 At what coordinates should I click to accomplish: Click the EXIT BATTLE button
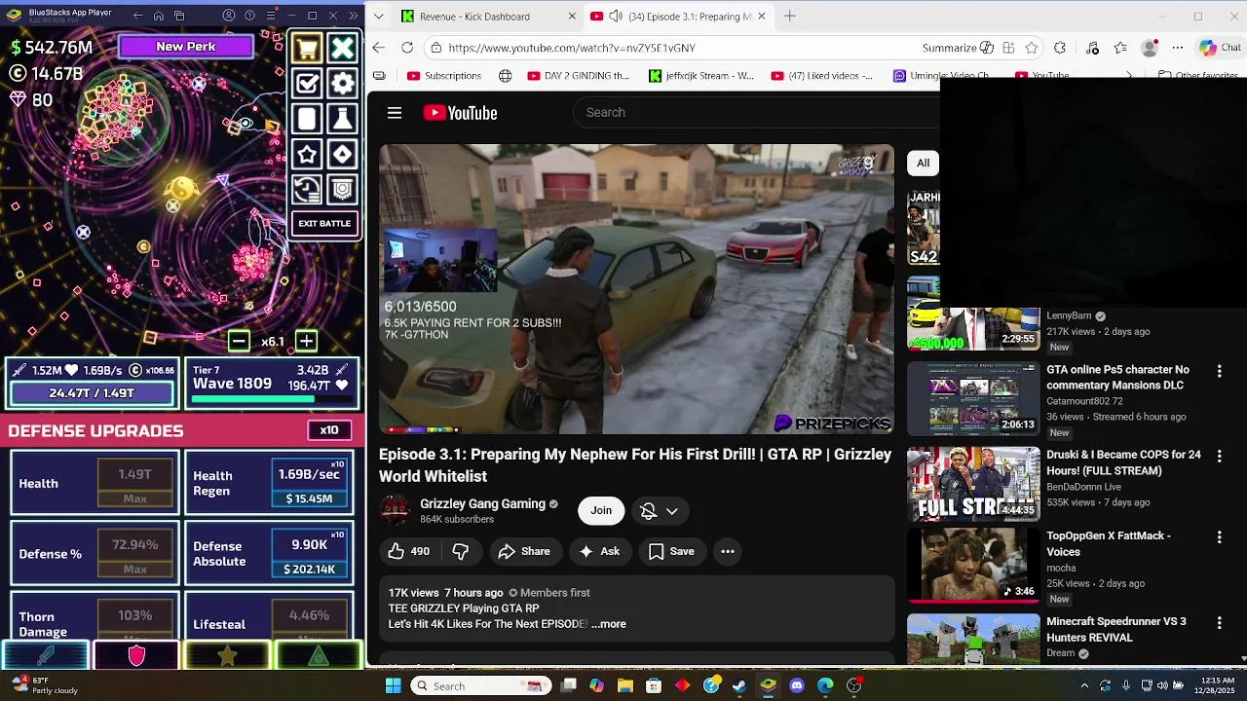pyautogui.click(x=324, y=223)
